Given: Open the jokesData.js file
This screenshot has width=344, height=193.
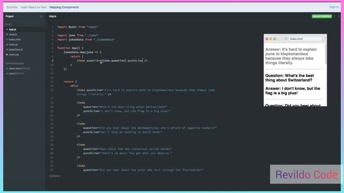Looking at the screenshot, I should click(x=16, y=49).
